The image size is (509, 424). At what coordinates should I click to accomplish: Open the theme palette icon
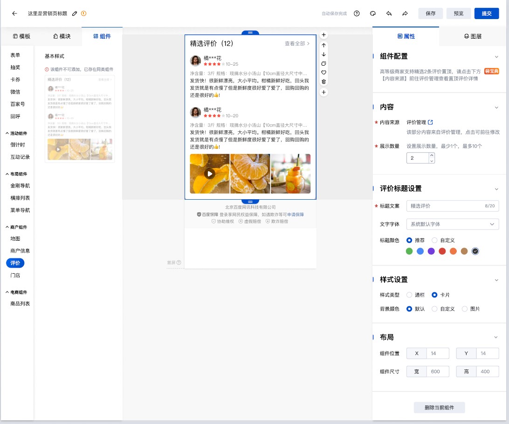[x=373, y=13]
